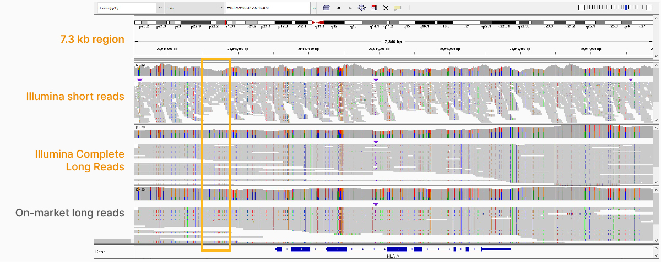Go back to the previous locus with left arrow
This screenshot has width=661, height=262.
[x=338, y=8]
